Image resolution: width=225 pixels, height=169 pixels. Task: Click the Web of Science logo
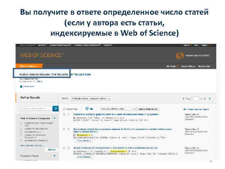pyautogui.click(x=42, y=55)
